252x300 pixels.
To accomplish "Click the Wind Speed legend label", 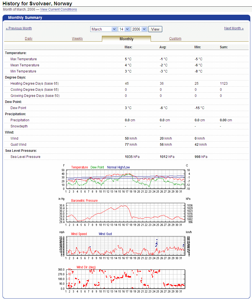I will (x=79, y=234).
